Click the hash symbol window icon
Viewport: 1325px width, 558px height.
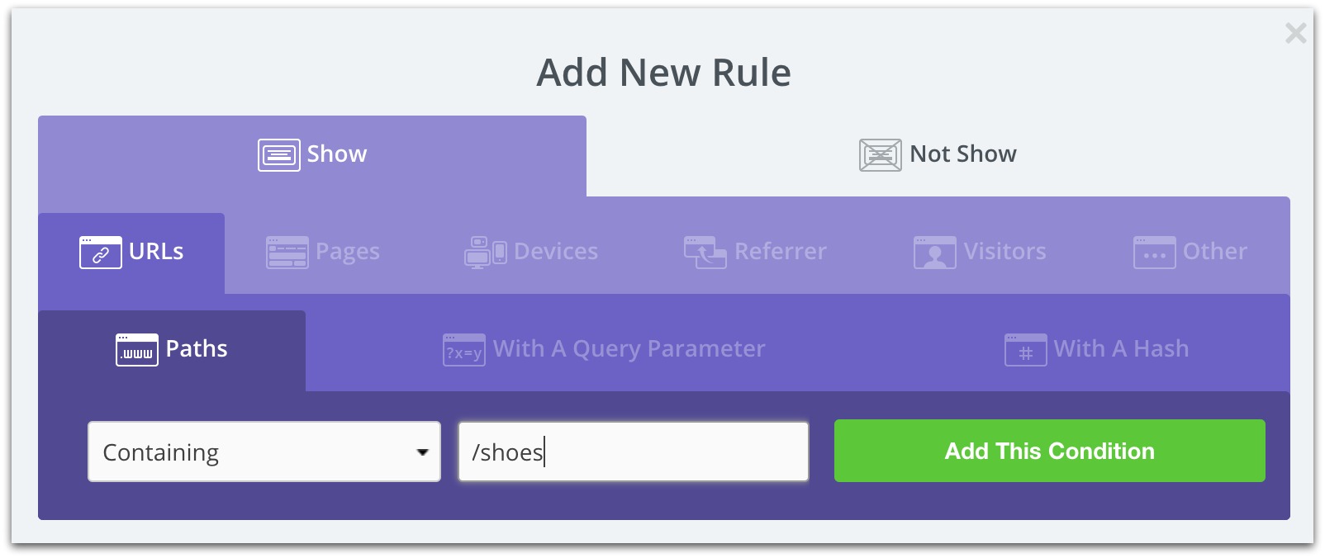click(x=1025, y=350)
